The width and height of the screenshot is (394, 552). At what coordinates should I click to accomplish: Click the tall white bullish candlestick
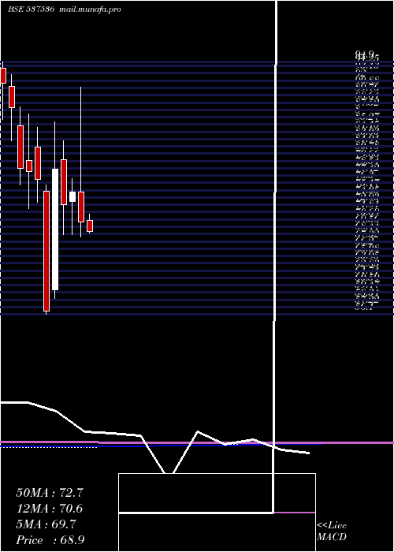click(x=55, y=229)
